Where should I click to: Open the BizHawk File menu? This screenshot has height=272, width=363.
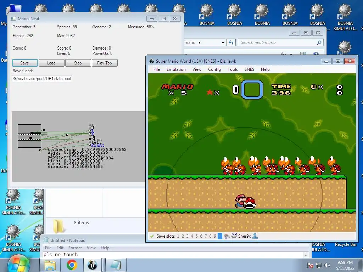click(157, 69)
